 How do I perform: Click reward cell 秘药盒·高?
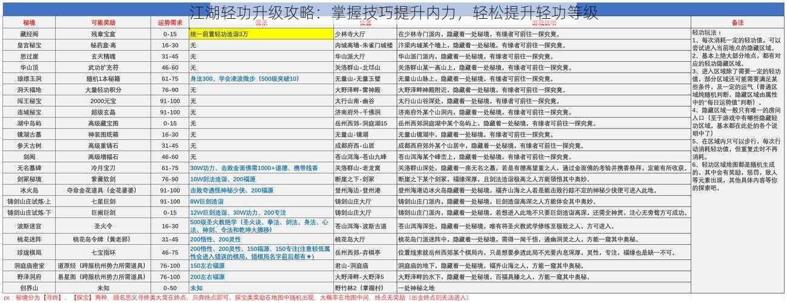pos(104,45)
